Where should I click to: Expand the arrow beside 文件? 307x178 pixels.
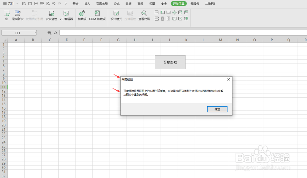tap(17, 3)
